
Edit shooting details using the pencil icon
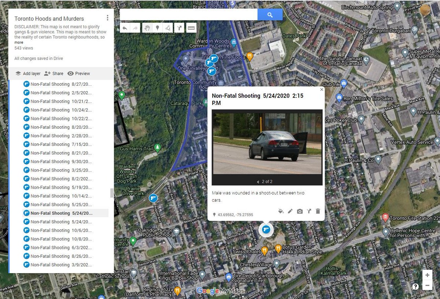coord(290,211)
